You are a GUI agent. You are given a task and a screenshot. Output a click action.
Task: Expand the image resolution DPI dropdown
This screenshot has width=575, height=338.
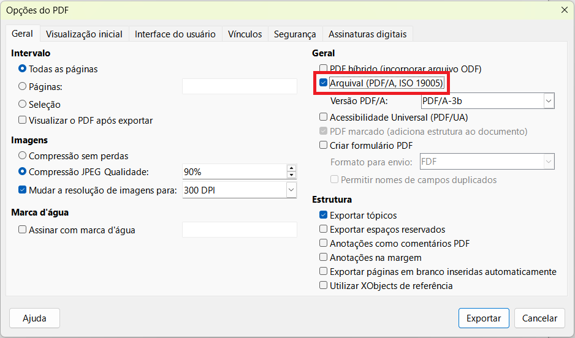pyautogui.click(x=291, y=190)
